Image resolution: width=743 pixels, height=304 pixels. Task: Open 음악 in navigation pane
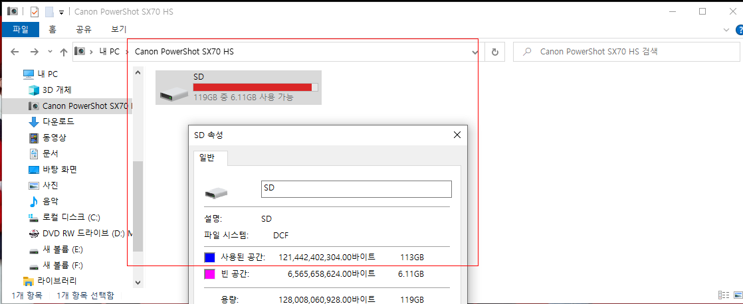pos(51,201)
